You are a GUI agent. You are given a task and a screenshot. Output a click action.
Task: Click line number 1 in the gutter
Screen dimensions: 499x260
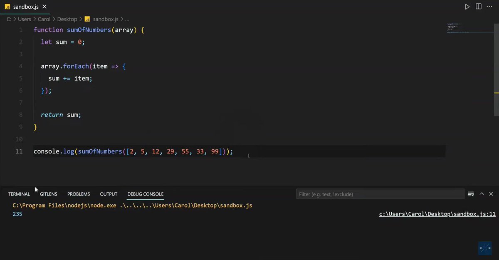pos(21,30)
